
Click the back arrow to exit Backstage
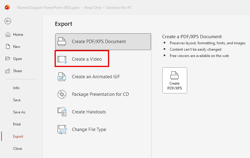tap(8, 21)
